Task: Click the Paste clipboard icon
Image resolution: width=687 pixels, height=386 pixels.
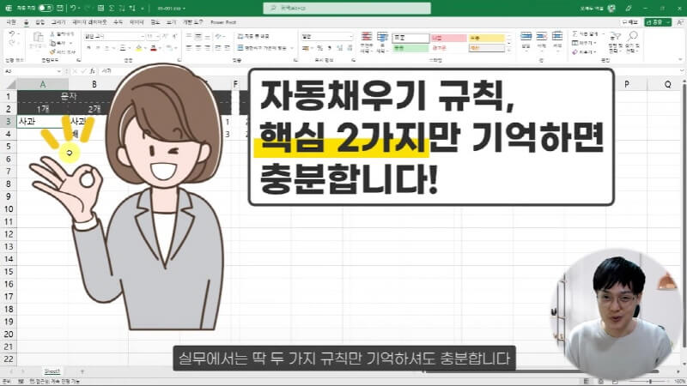Action: coord(38,38)
